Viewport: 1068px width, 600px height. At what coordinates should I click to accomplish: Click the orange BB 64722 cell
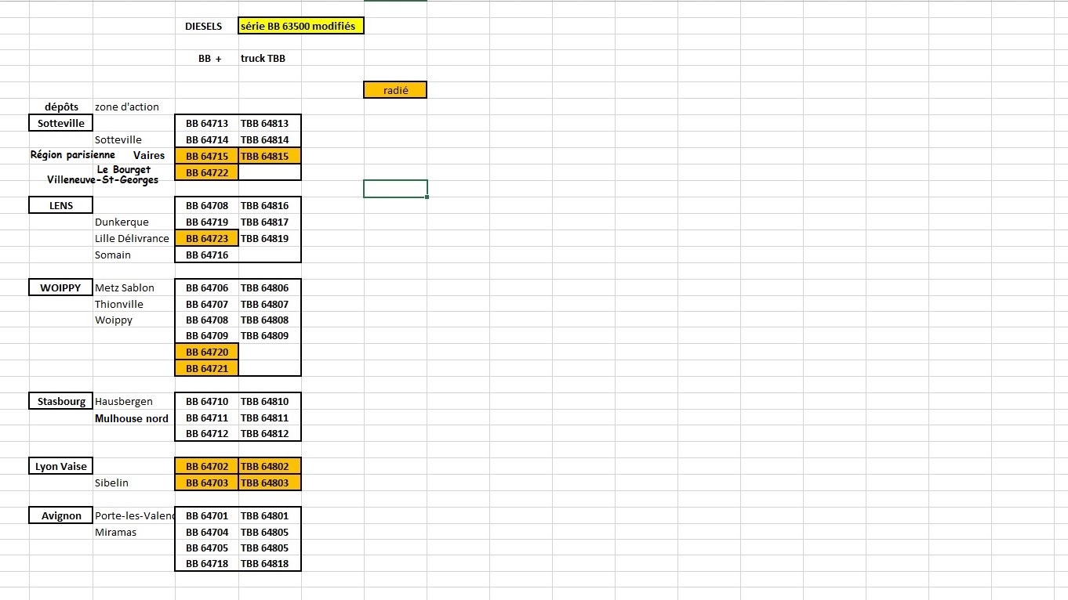(x=207, y=172)
